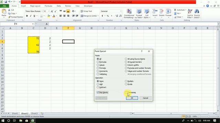
Task: Open Format as Table gallery
Action: [139, 14]
